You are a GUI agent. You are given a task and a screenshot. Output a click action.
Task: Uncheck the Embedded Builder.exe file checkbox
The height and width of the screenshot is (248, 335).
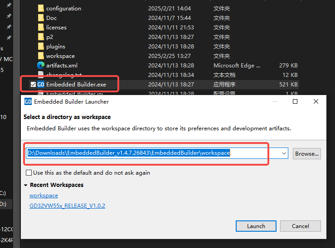33,85
